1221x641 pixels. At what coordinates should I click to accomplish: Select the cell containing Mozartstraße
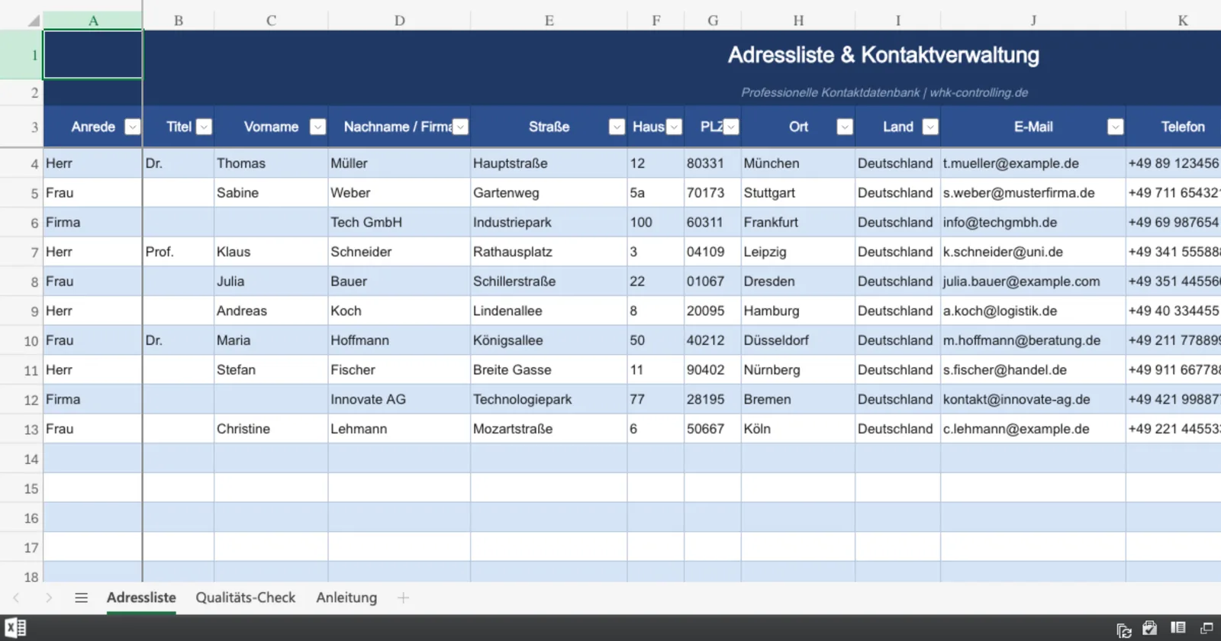[x=549, y=429]
